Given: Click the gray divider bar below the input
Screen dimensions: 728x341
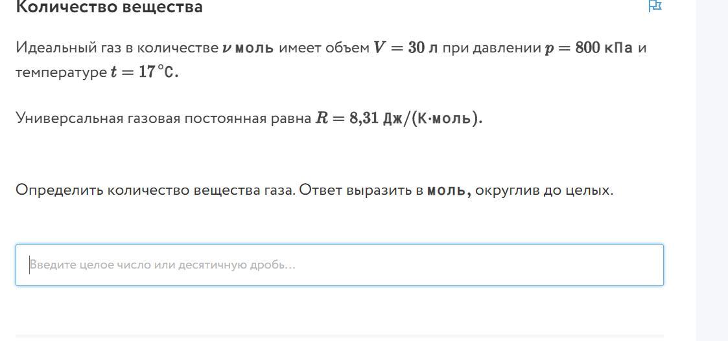Looking at the screenshot, I should pyautogui.click(x=340, y=337).
